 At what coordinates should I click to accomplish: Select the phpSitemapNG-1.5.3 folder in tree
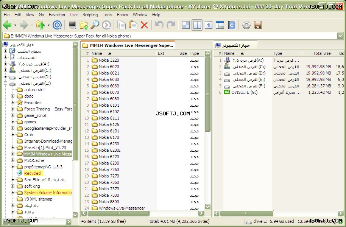click(x=43, y=167)
